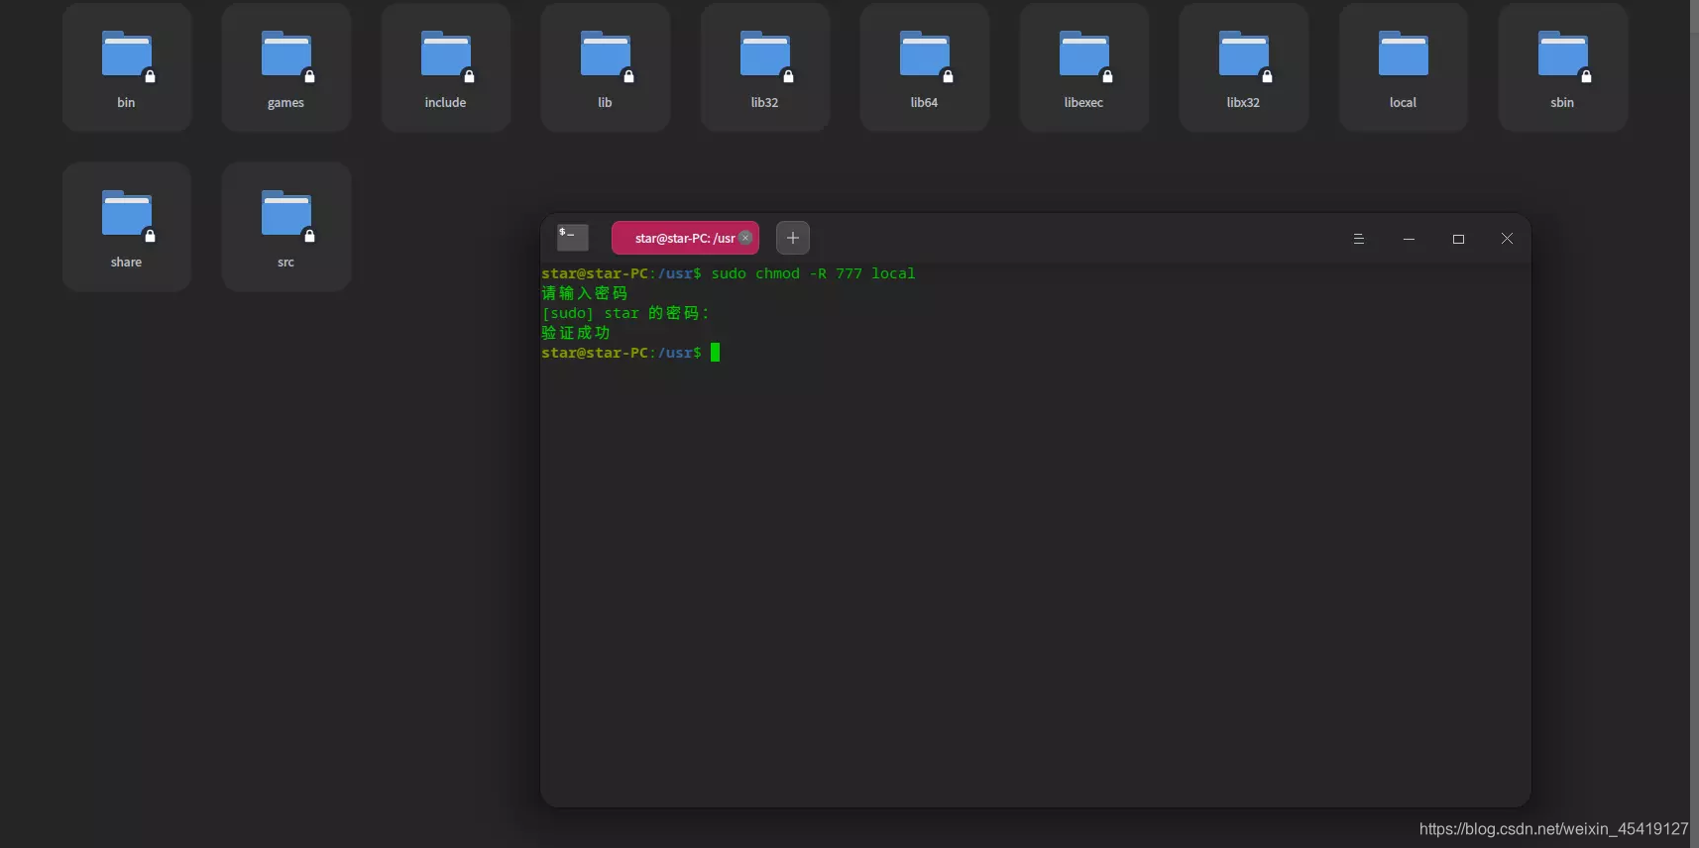The width and height of the screenshot is (1699, 848).
Task: Minimize the terminal window
Action: pos(1409,239)
